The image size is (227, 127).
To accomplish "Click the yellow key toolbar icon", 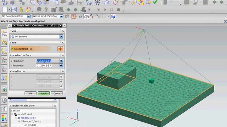I will click(134, 2).
